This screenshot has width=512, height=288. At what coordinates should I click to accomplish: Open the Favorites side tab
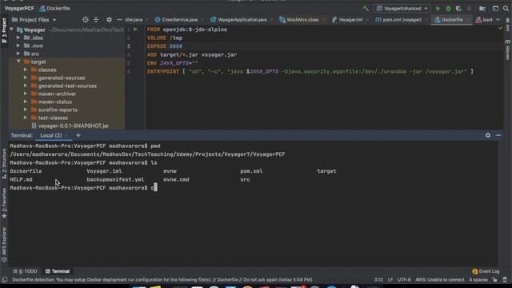[4, 203]
